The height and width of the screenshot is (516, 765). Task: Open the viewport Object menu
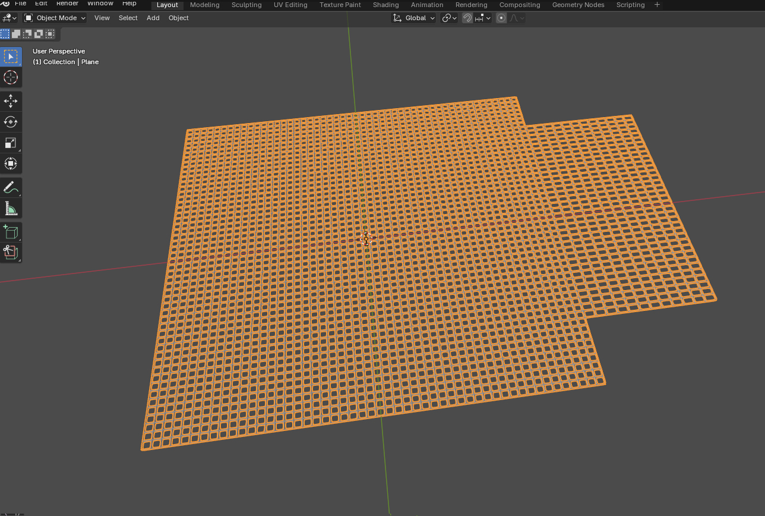pos(179,18)
